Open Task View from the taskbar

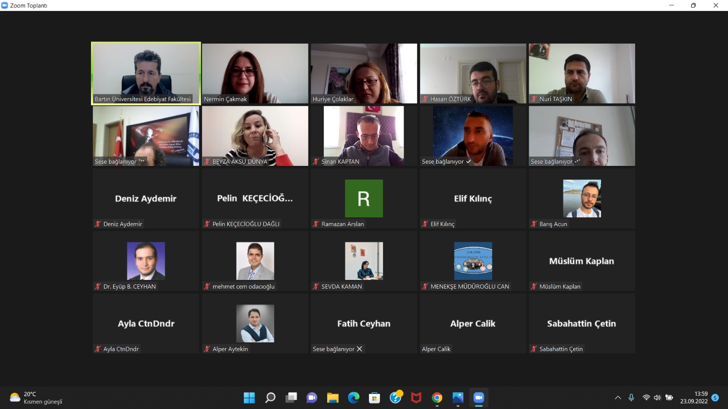point(291,398)
